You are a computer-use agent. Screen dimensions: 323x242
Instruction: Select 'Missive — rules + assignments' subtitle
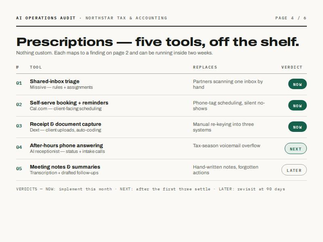pos(61,87)
